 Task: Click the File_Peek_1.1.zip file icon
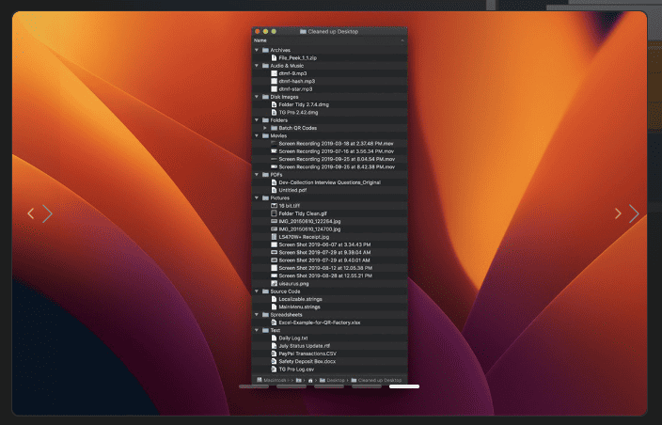tap(274, 57)
